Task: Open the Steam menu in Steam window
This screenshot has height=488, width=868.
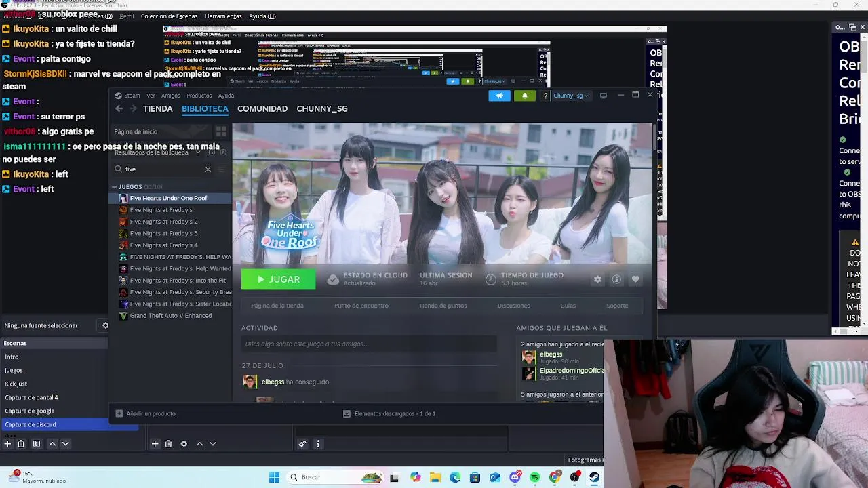Action: click(x=127, y=96)
